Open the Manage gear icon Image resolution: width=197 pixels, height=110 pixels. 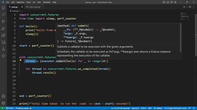click(x=3, y=103)
